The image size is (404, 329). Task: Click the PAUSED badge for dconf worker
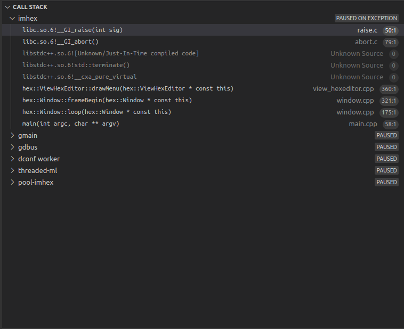tap(386, 159)
